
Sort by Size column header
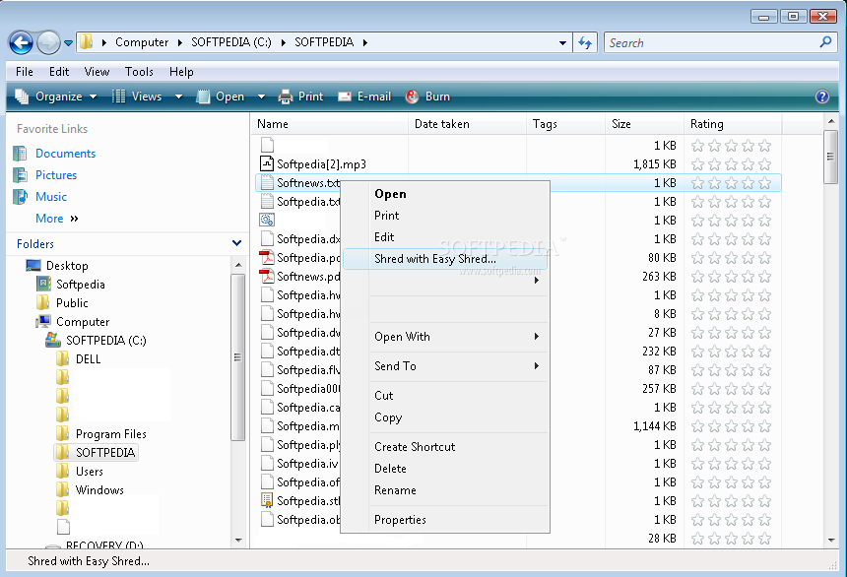[x=644, y=124]
